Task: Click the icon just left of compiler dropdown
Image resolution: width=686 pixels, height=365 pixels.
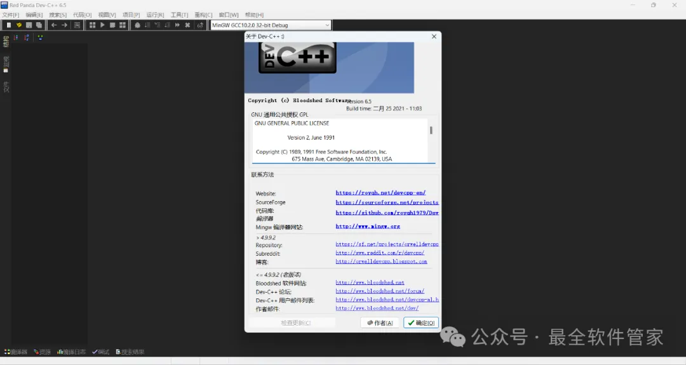Action: coord(200,25)
